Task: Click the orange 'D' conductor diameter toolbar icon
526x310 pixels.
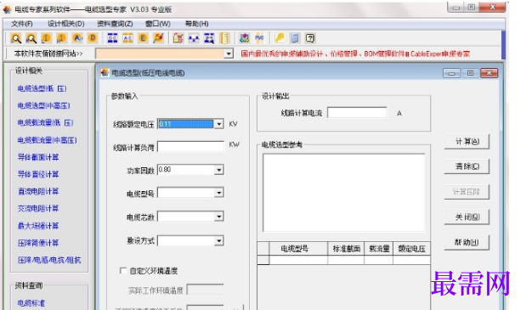Action: coord(93,38)
